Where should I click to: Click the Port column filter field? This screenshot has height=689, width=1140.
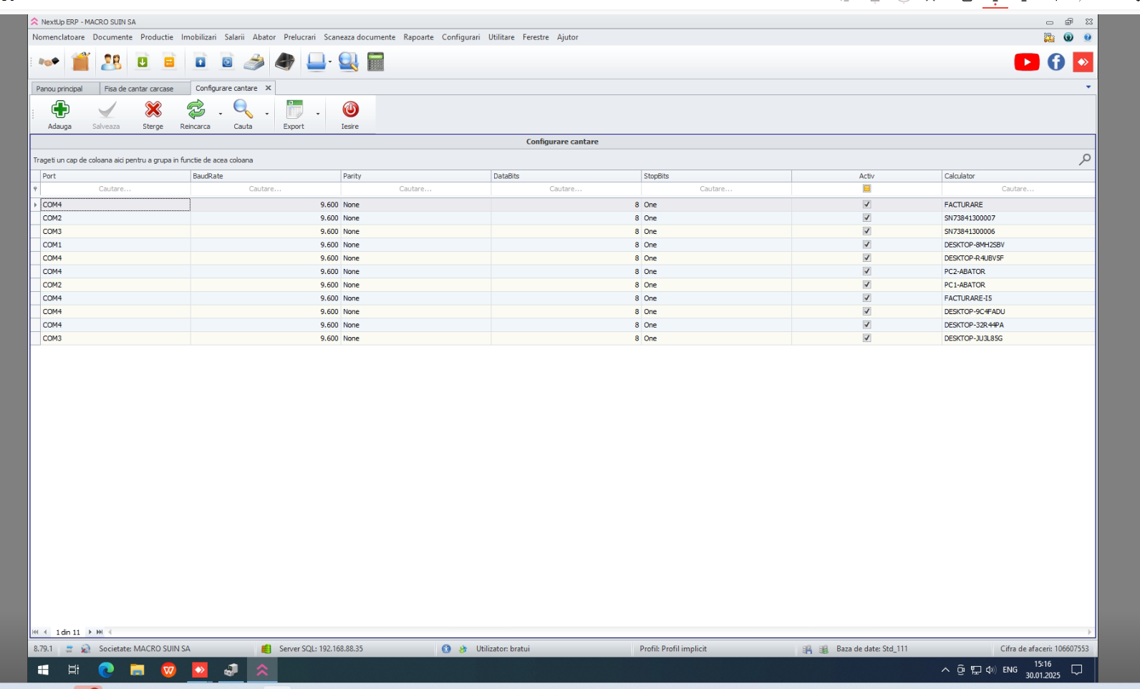115,189
